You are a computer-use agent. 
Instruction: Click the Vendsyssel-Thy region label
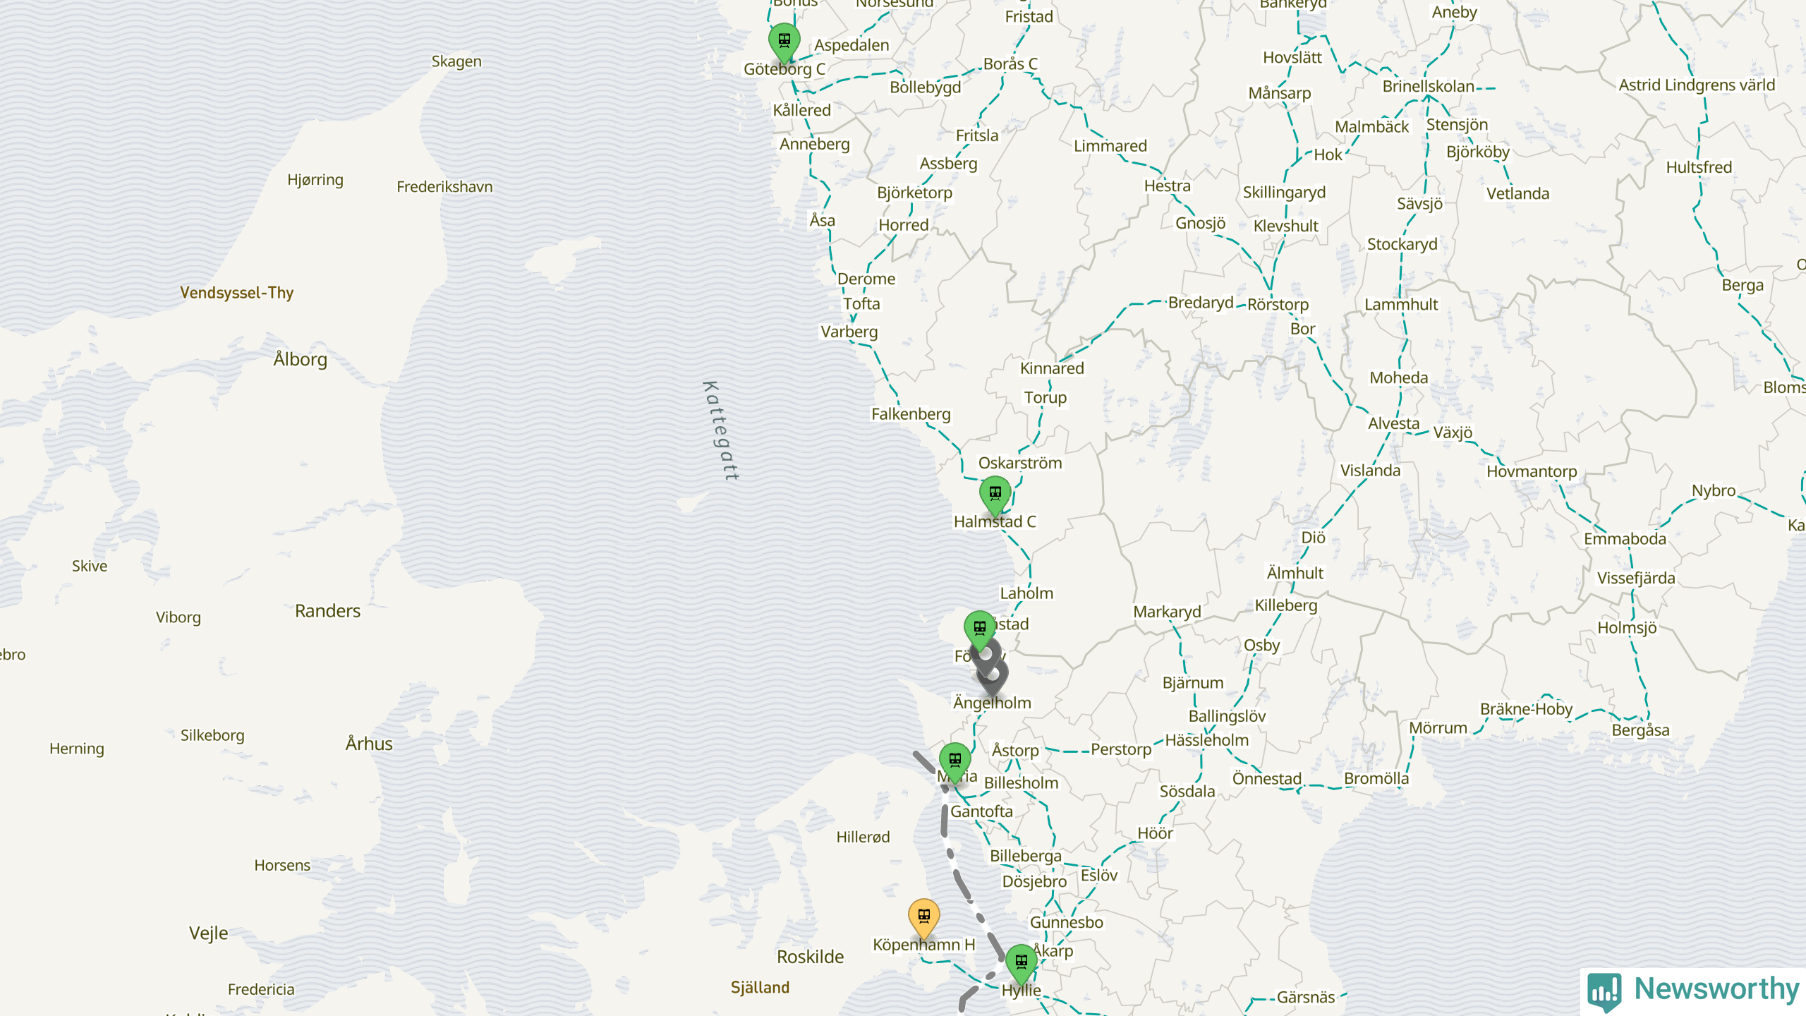tap(236, 293)
